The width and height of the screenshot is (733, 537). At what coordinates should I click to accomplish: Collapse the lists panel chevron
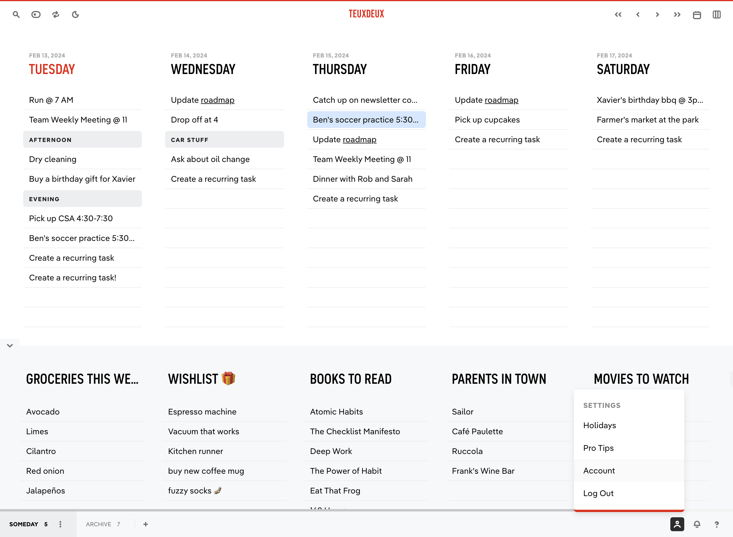(10, 345)
